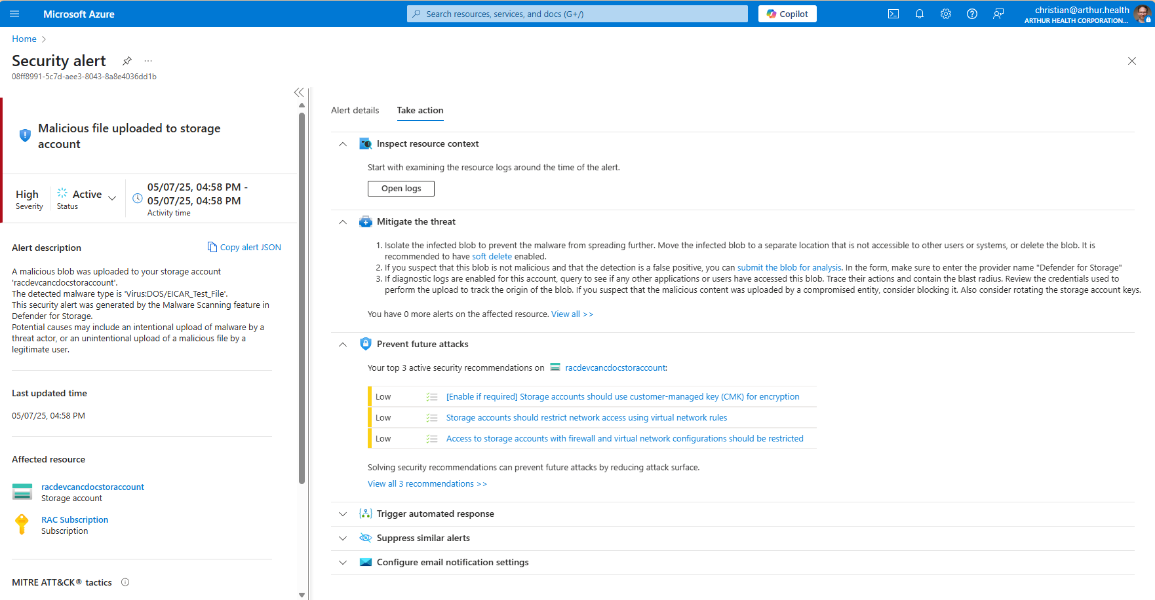The image size is (1155, 600).
Task: Open Cloud Shell from the top bar
Action: pos(893,14)
